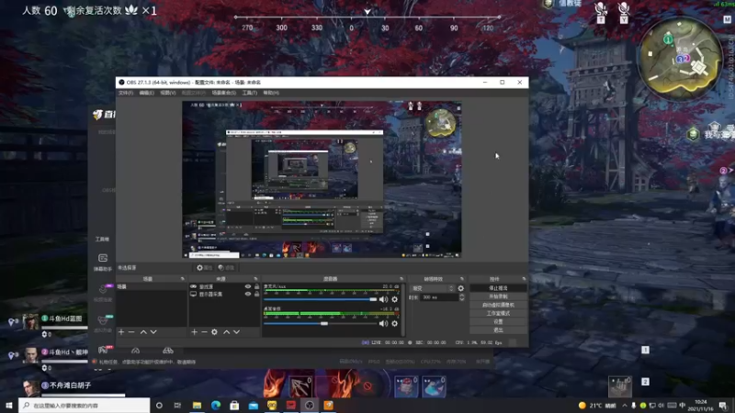The width and height of the screenshot is (735, 413).
Task: Click the game minimap in top-right corner
Action: click(x=681, y=57)
